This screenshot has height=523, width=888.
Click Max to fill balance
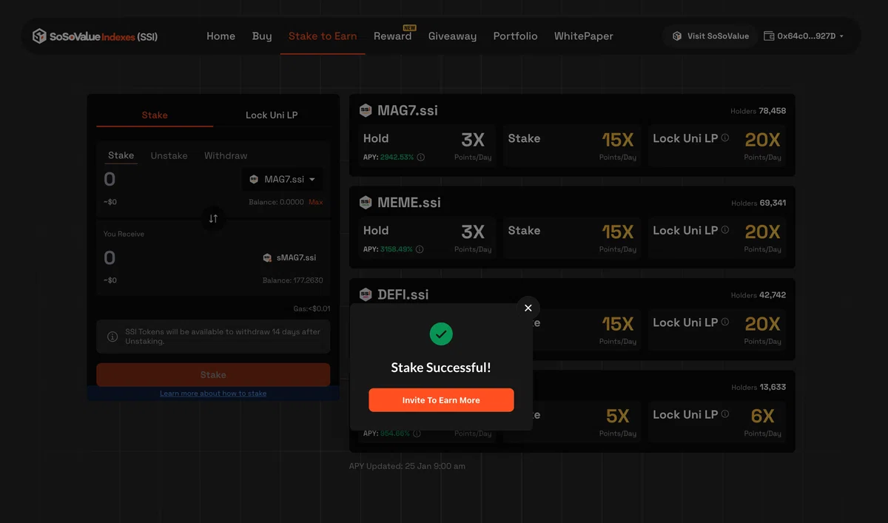pos(316,202)
